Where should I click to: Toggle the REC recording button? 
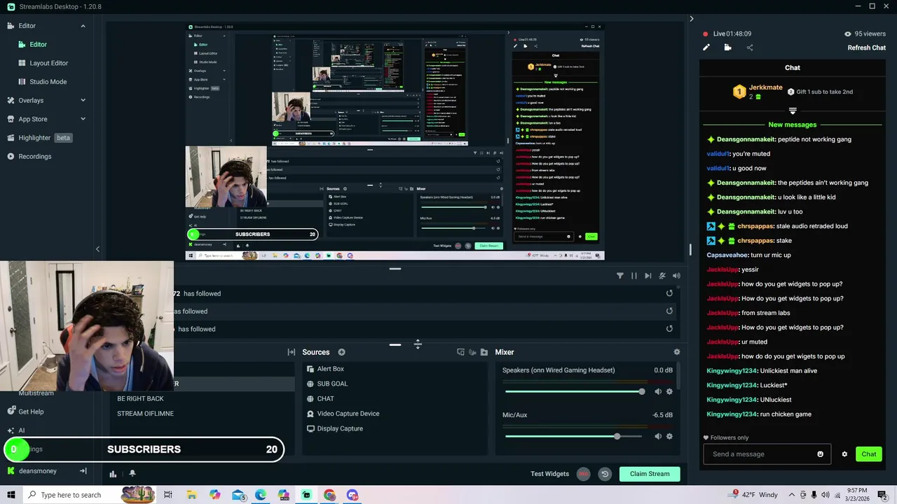point(583,474)
